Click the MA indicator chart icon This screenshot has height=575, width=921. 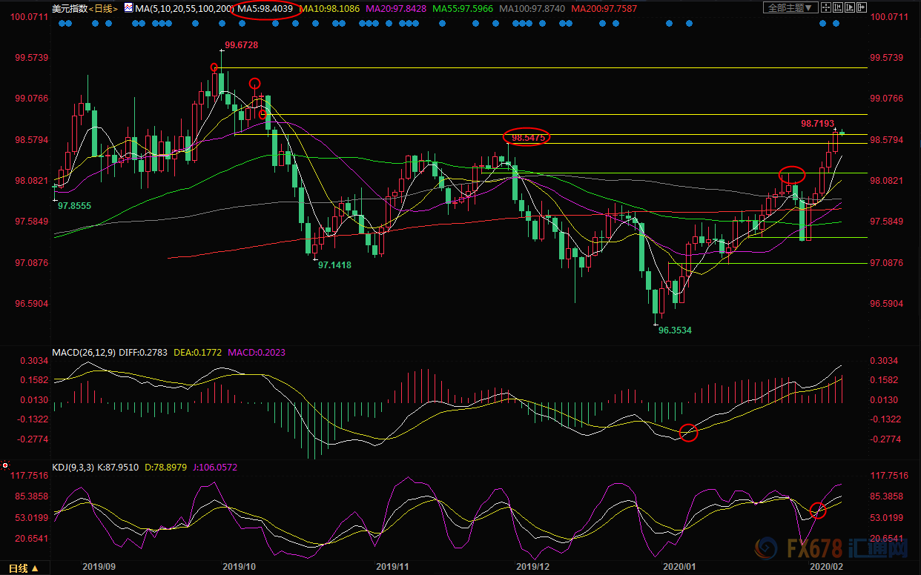pos(129,8)
